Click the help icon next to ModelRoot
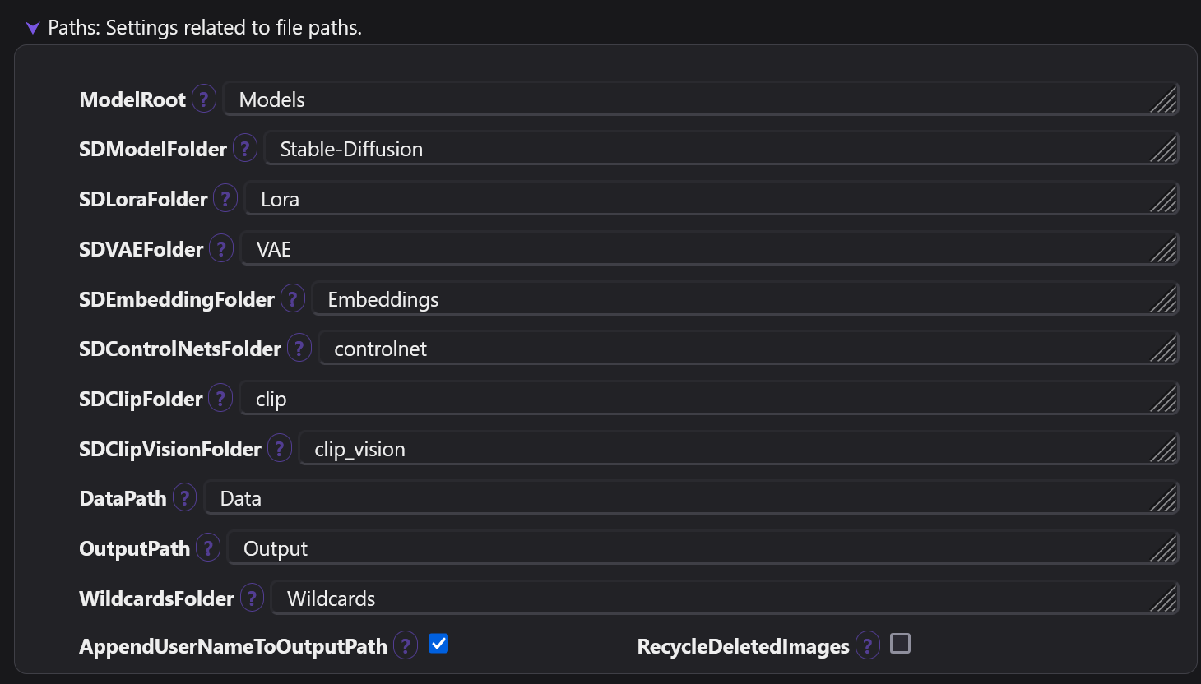The width and height of the screenshot is (1201, 684). [204, 99]
